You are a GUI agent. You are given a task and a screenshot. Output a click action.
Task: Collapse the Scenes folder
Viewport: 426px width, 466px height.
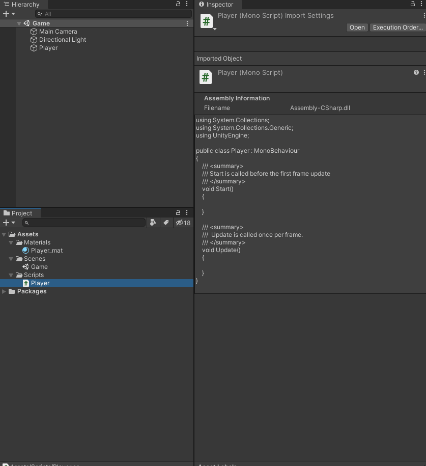pos(11,259)
